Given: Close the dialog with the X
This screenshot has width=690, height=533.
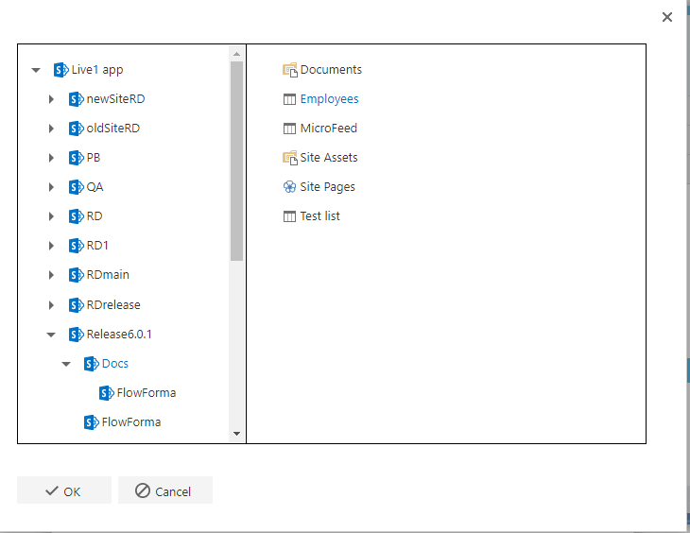Looking at the screenshot, I should pyautogui.click(x=667, y=17).
